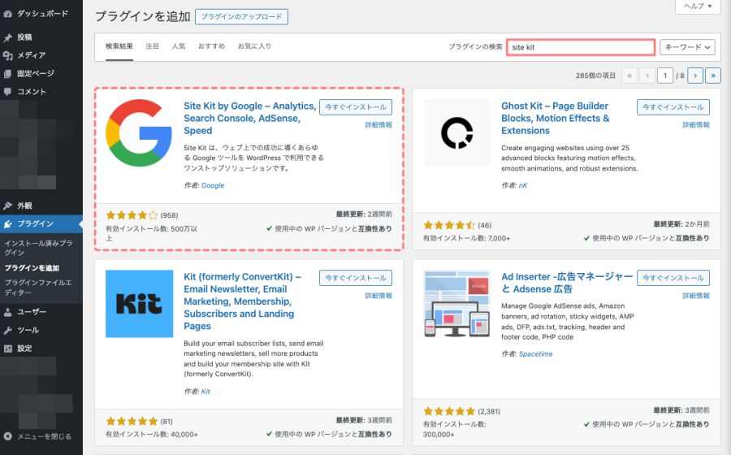Install Ad Inserter plugin now
The width and height of the screenshot is (731, 455).
tap(673, 278)
